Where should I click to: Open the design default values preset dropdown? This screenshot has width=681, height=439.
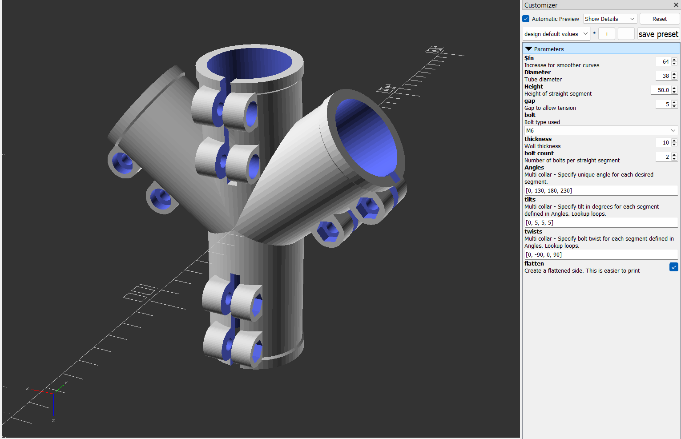click(556, 34)
